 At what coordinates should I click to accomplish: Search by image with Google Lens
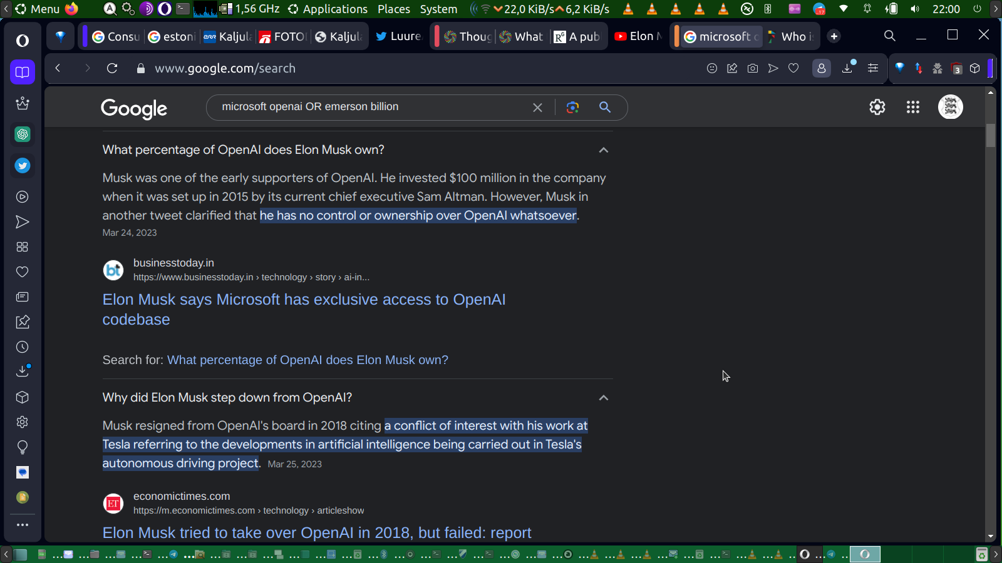(572, 107)
